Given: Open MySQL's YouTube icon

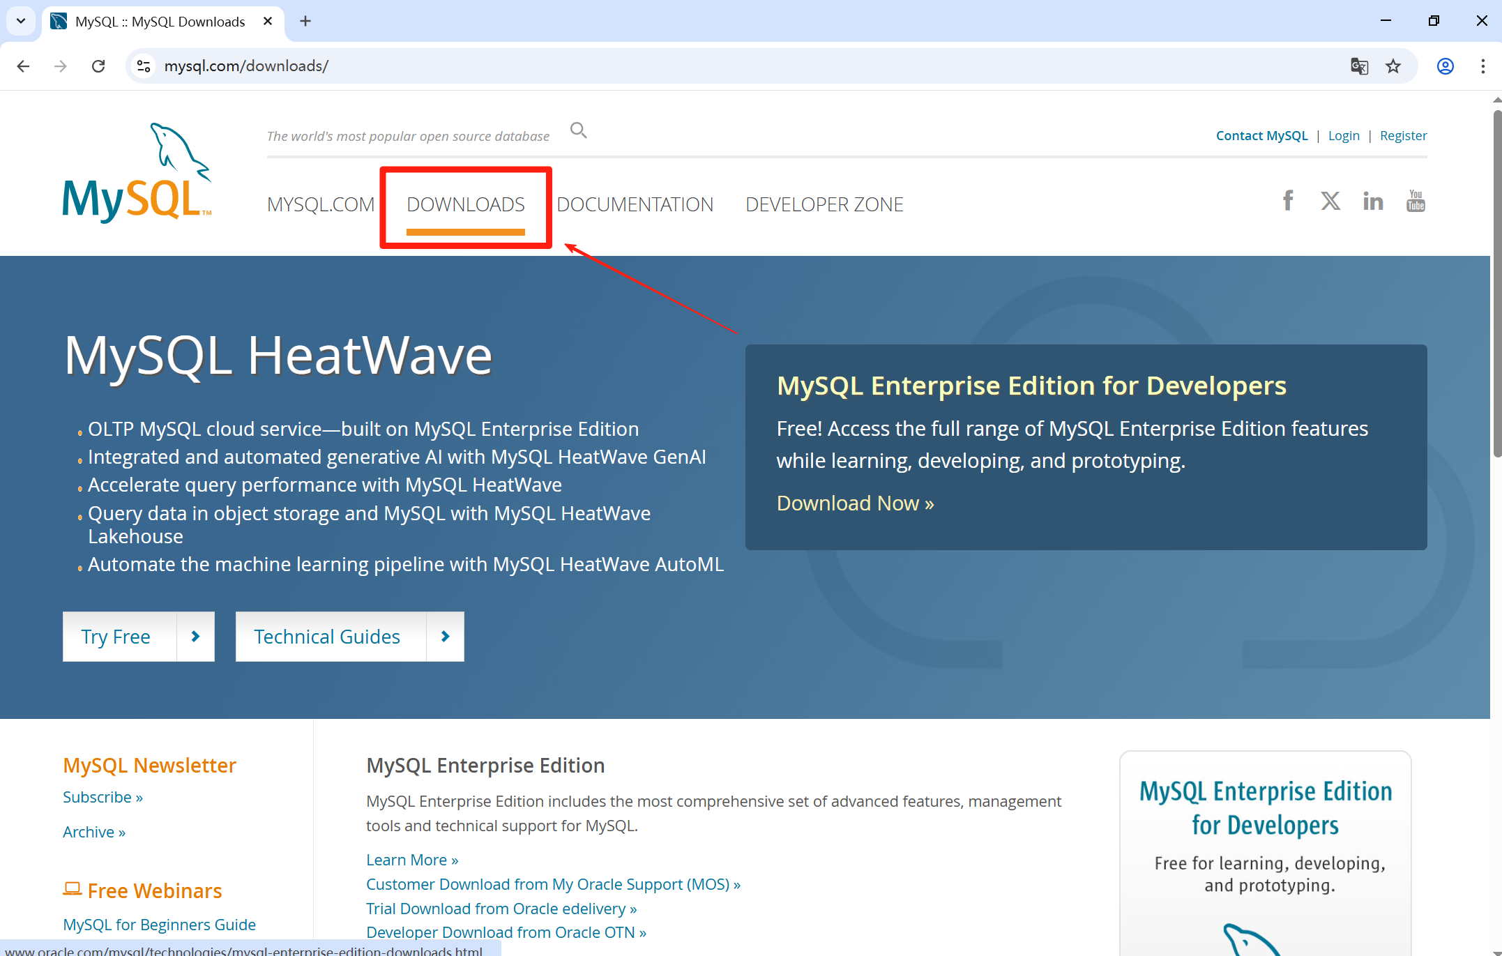Looking at the screenshot, I should pos(1416,201).
